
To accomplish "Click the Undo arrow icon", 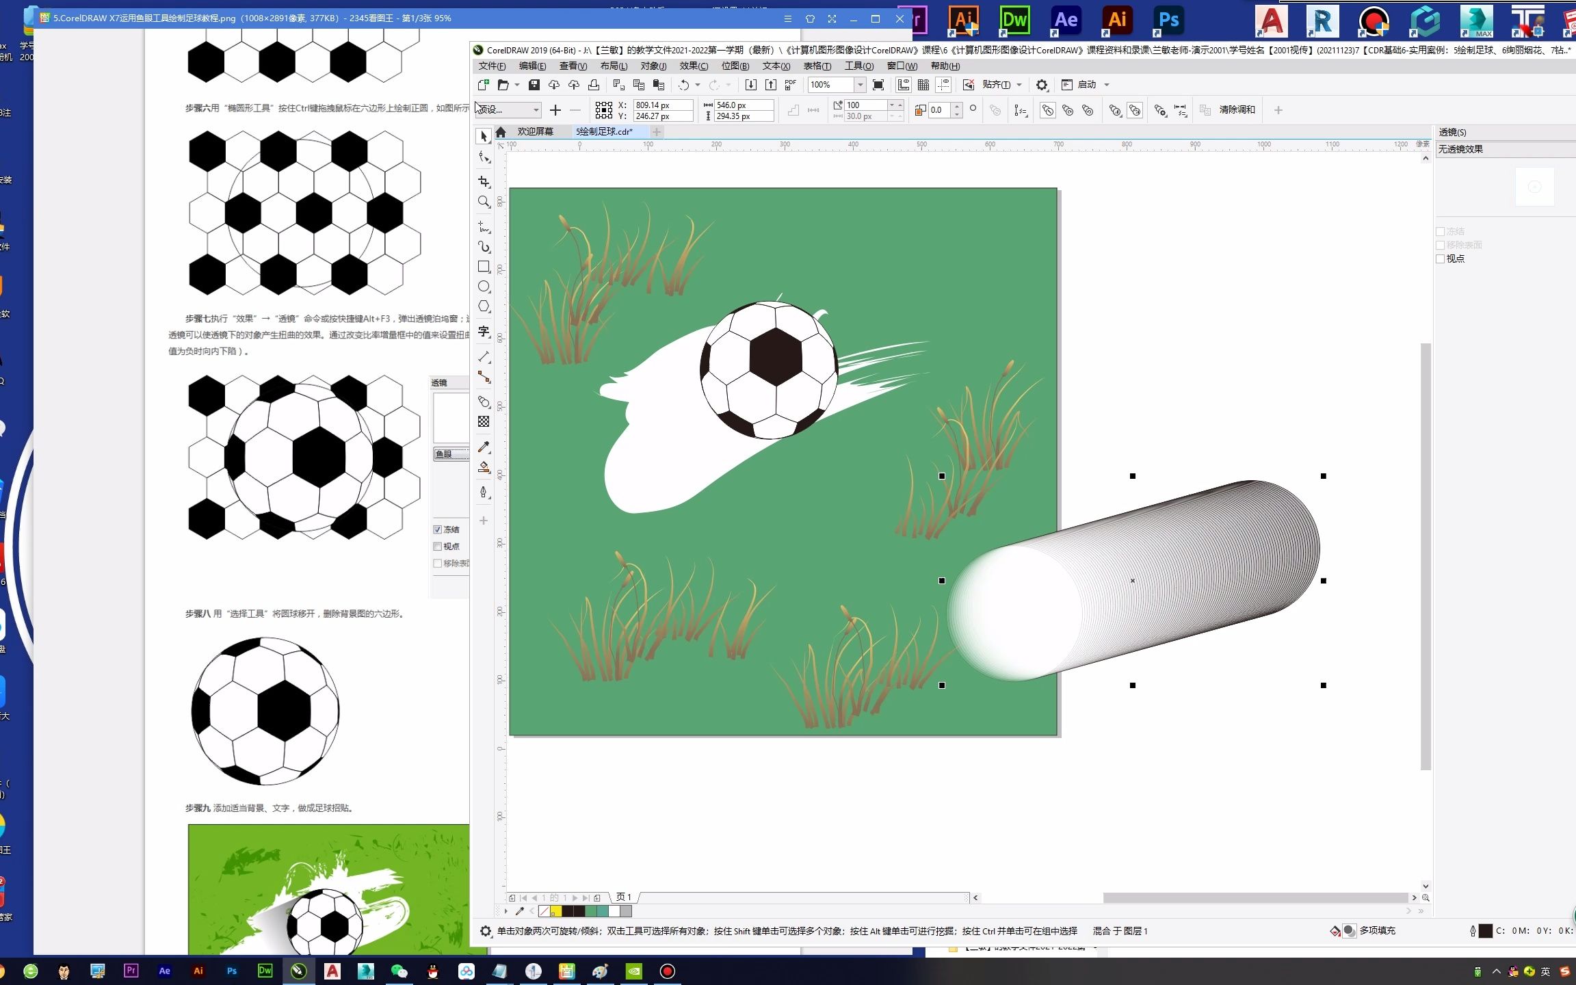I will pos(683,85).
